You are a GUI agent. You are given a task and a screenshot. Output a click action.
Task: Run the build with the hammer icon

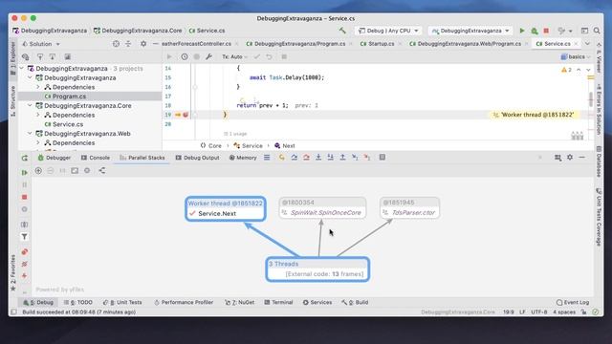pos(342,31)
